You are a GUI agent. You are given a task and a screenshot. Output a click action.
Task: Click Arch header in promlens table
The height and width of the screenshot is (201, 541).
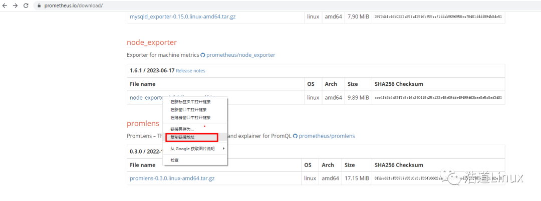(x=328, y=165)
